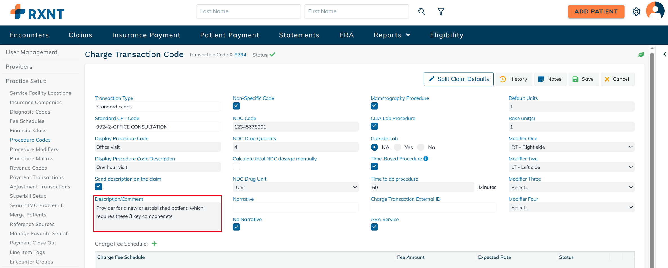The image size is (668, 268).
Task: Open the user profile avatar
Action: click(655, 11)
